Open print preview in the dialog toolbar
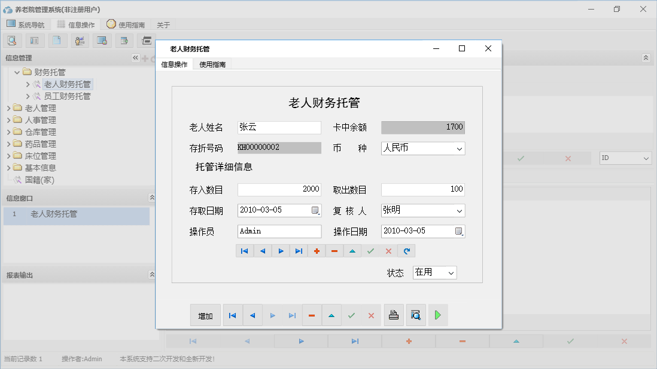Viewport: 657px width, 369px height. [416, 315]
